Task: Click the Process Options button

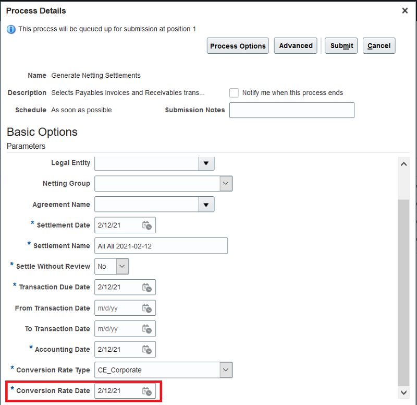Action: (x=238, y=46)
